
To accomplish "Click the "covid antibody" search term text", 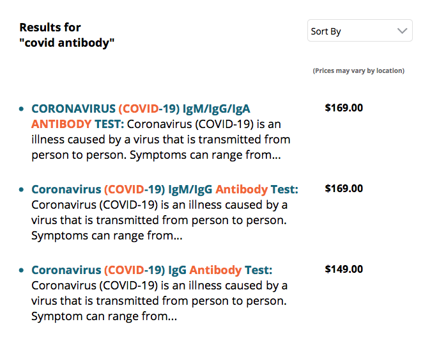I will [x=67, y=43].
